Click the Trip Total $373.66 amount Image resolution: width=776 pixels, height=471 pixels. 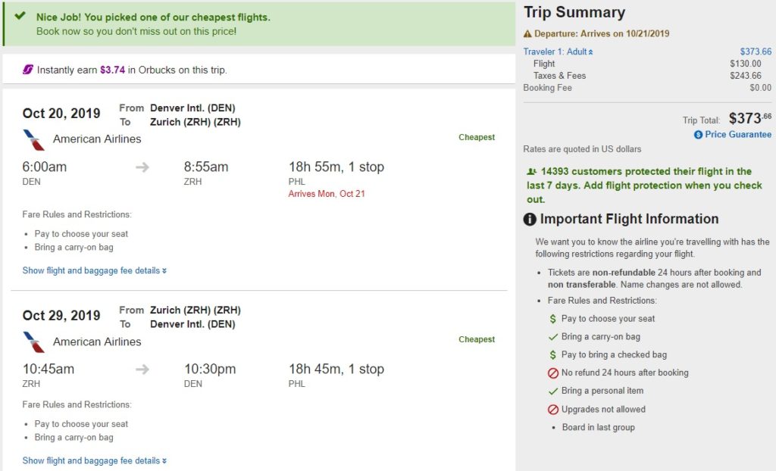749,118
